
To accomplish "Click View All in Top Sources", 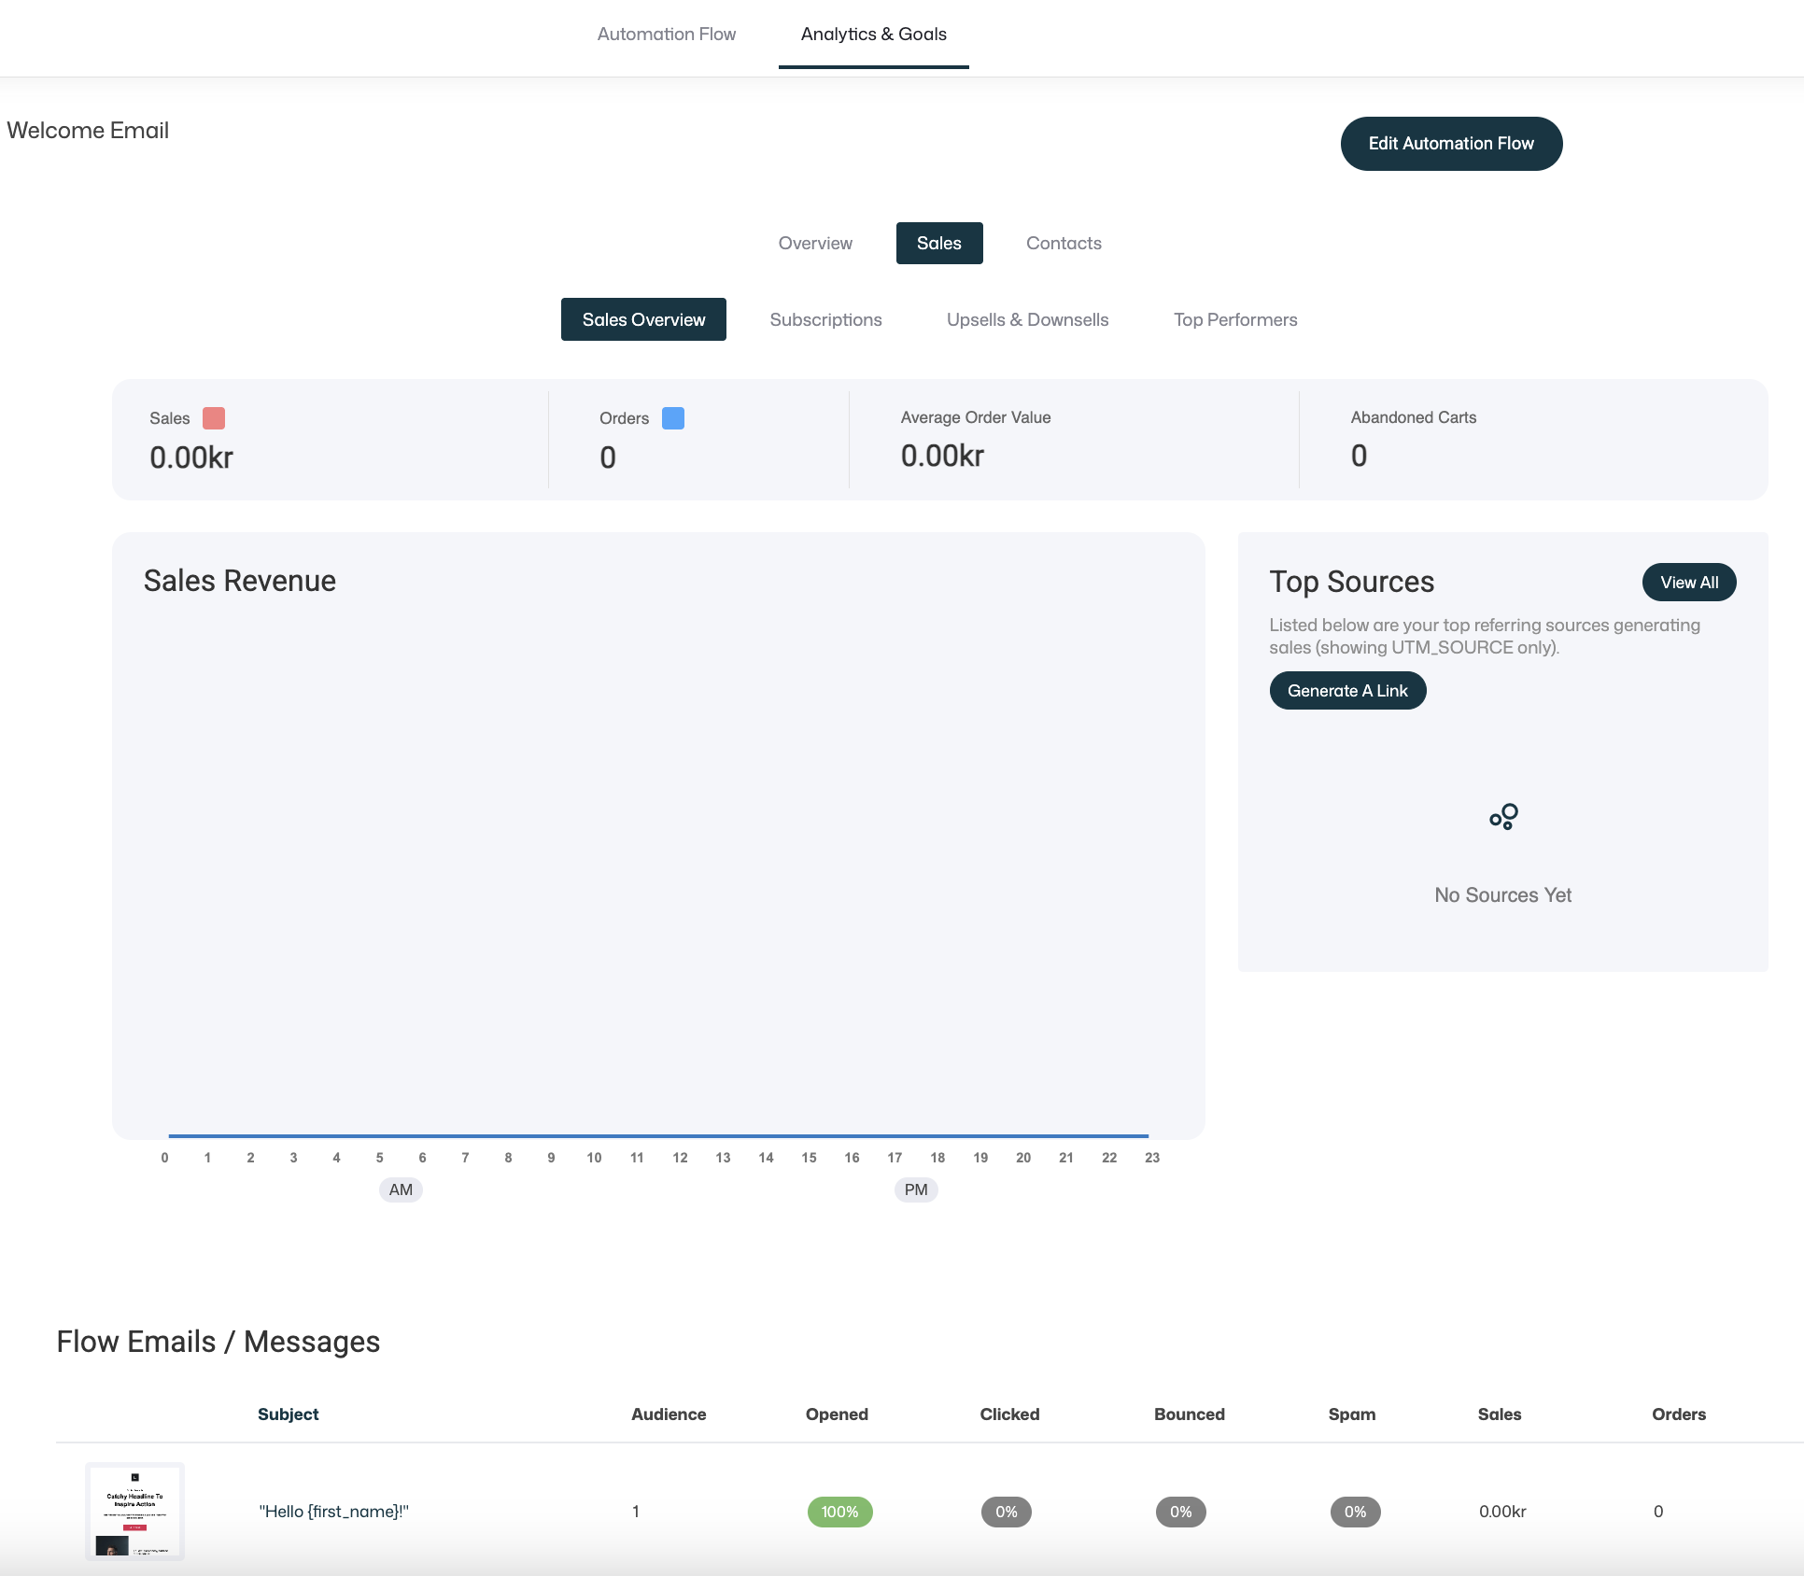I will coord(1688,583).
